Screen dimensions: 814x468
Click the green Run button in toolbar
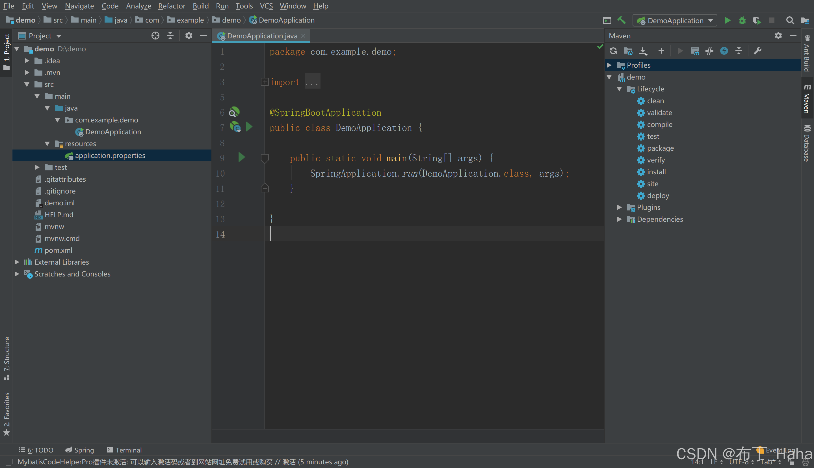(728, 21)
